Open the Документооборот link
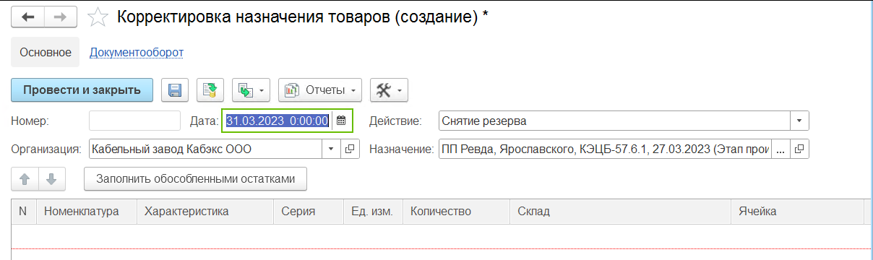The width and height of the screenshot is (873, 260). (x=136, y=53)
